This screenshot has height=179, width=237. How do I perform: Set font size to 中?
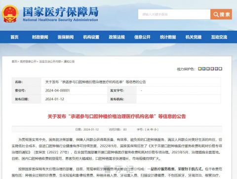point(152,130)
